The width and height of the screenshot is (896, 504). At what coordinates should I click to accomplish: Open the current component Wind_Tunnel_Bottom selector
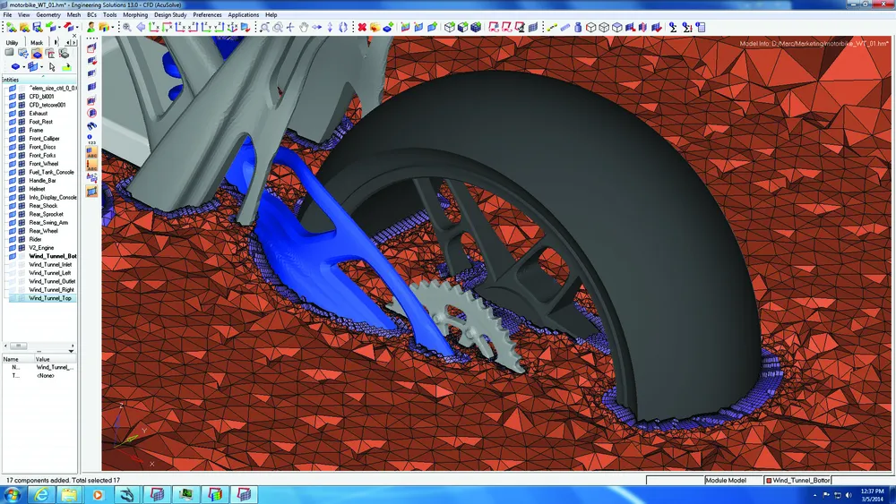797,481
